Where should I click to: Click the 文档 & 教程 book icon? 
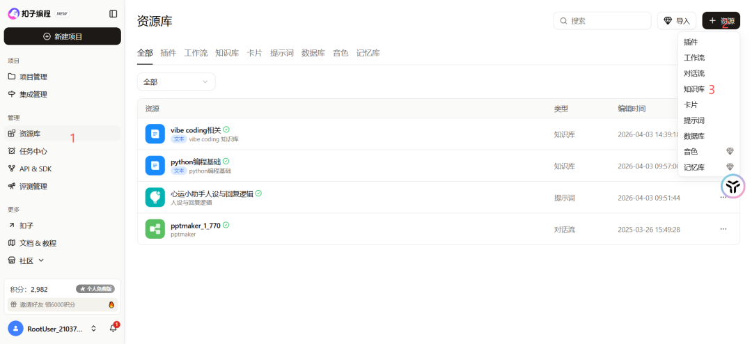click(x=12, y=243)
